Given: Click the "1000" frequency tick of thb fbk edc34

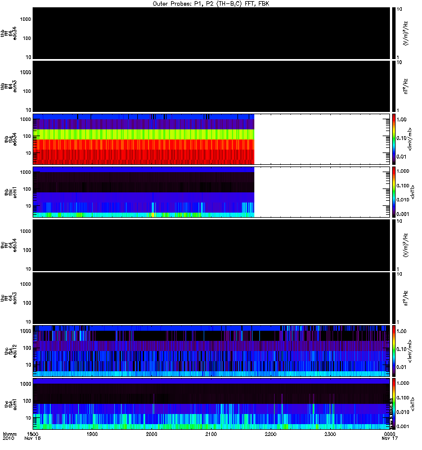Looking at the screenshot, I should click(x=25, y=119).
